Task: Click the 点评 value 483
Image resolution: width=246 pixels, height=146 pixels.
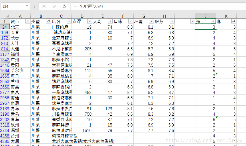Action: tap(82, 92)
